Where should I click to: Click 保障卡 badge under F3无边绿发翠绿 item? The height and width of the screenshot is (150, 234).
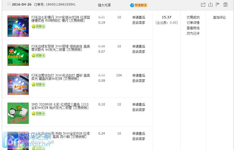click(x=38, y=55)
